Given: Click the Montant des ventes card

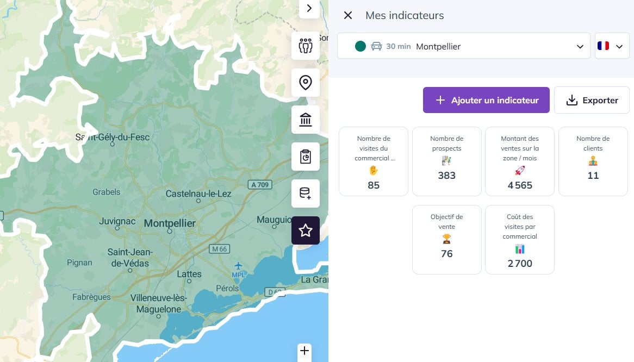Looking at the screenshot, I should pyautogui.click(x=519, y=161).
